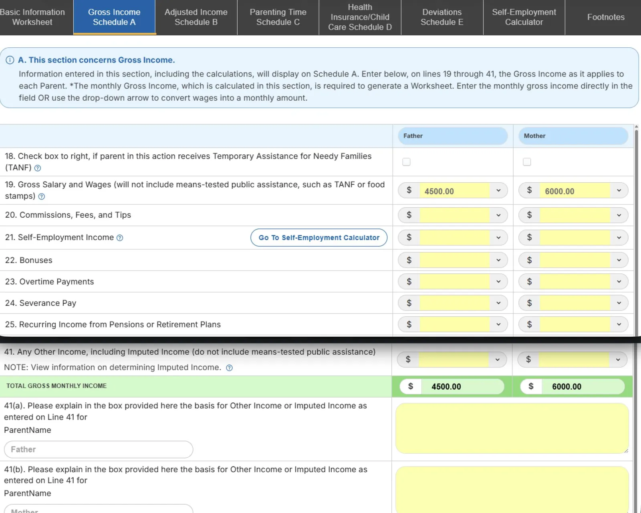641x513 pixels.
Task: Open Mother's Overtime Payments dropdown arrow
Action: tap(619, 282)
